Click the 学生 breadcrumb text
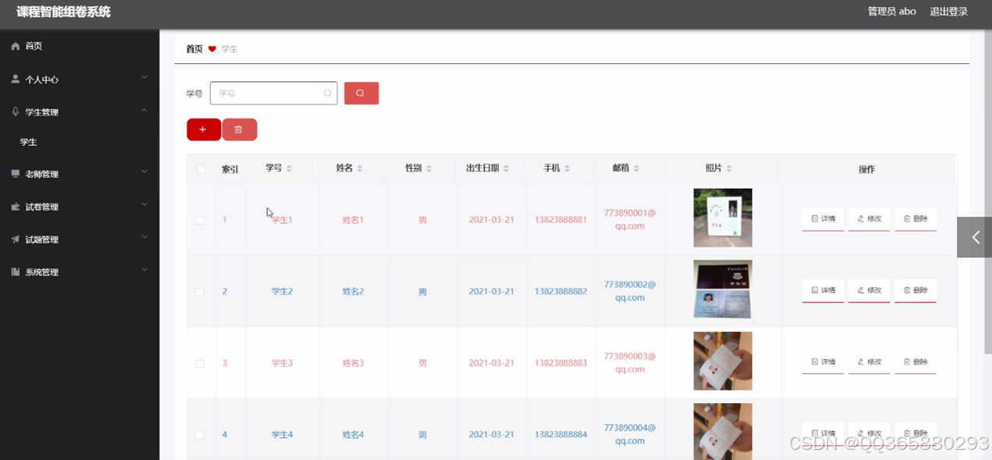 229,49
